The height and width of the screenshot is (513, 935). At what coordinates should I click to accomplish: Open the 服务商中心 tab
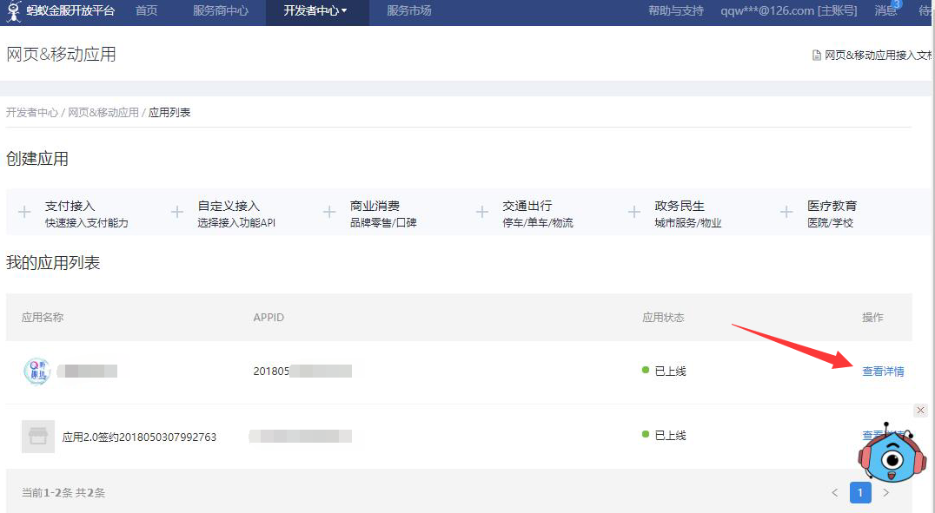[x=220, y=11]
